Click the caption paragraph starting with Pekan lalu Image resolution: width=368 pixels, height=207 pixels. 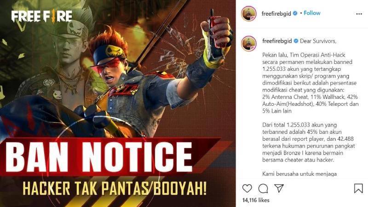pyautogui.click(x=310, y=83)
